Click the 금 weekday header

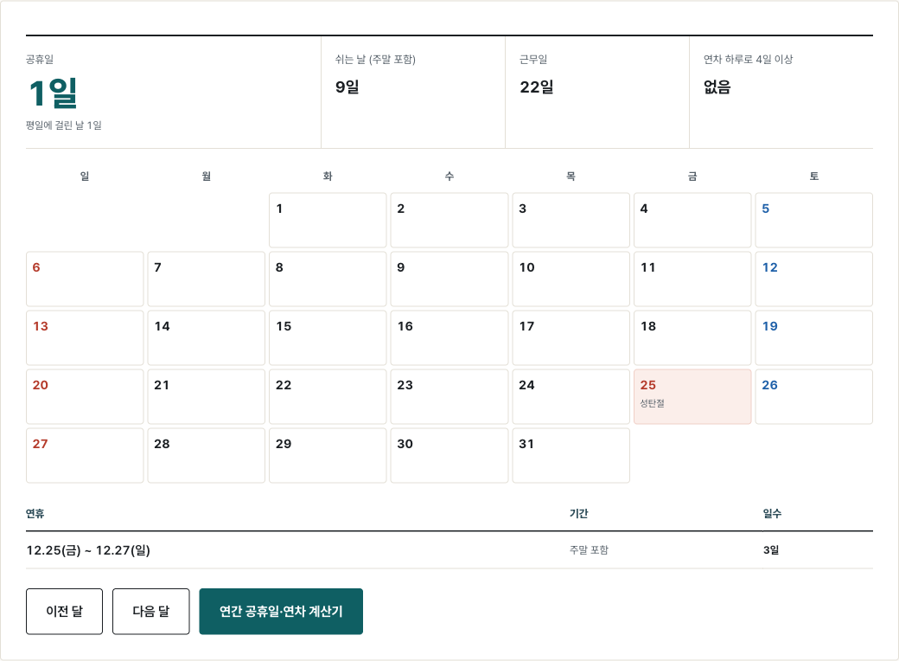[692, 176]
